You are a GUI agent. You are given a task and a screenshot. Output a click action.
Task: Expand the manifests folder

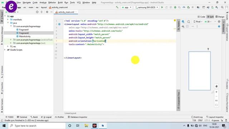click(x=8, y=19)
